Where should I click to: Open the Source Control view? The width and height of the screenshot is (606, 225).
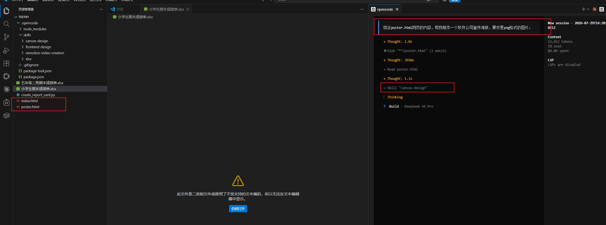point(6,37)
